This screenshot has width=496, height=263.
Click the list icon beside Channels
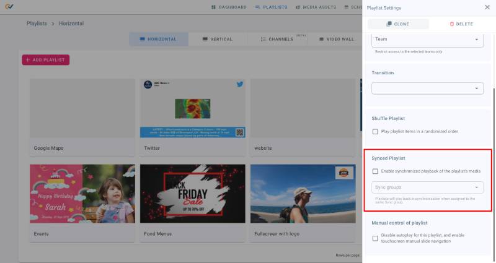263,39
